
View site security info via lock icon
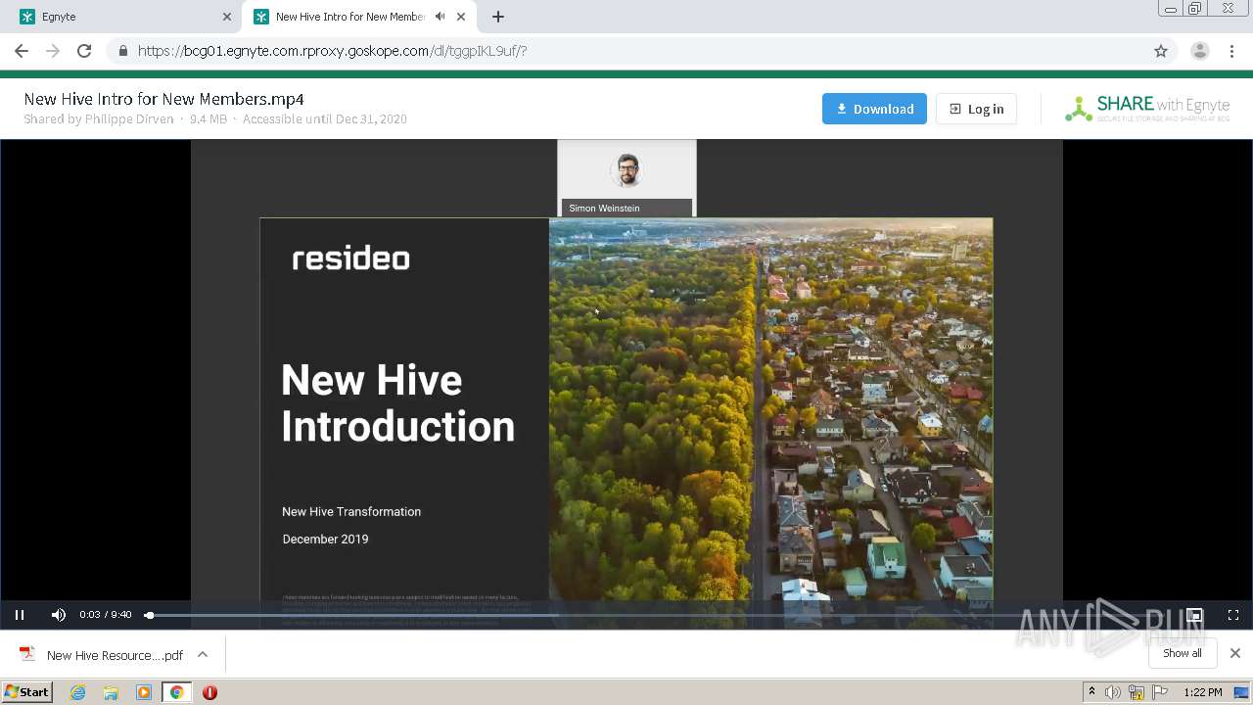click(x=122, y=51)
